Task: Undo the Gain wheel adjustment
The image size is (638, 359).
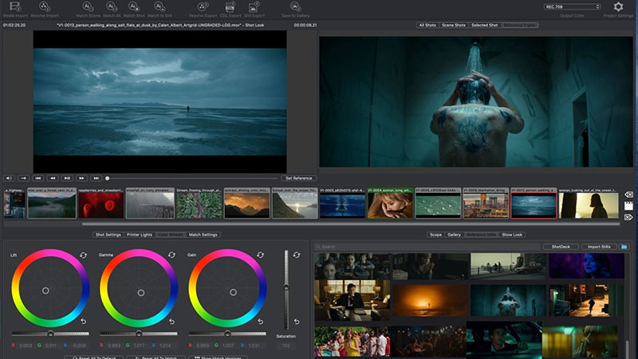Action: click(261, 322)
